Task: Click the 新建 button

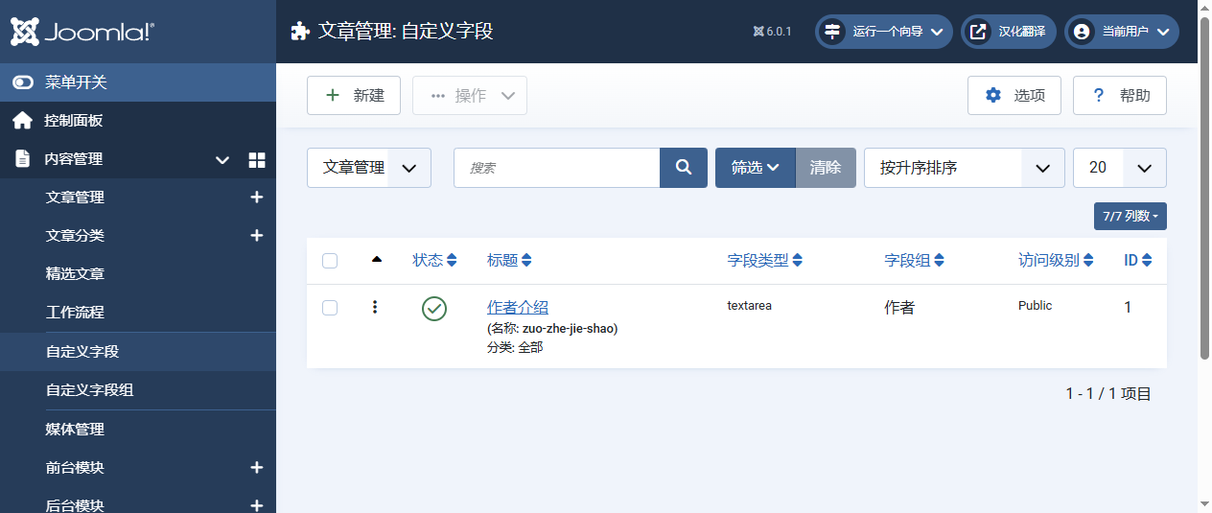Action: click(354, 96)
